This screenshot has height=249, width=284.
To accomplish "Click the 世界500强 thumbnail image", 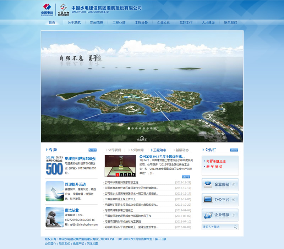I will coord(54,166).
